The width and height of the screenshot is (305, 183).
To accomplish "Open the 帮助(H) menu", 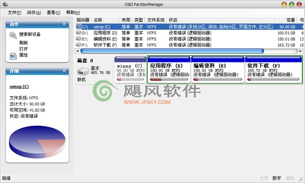I will (x=73, y=13).
